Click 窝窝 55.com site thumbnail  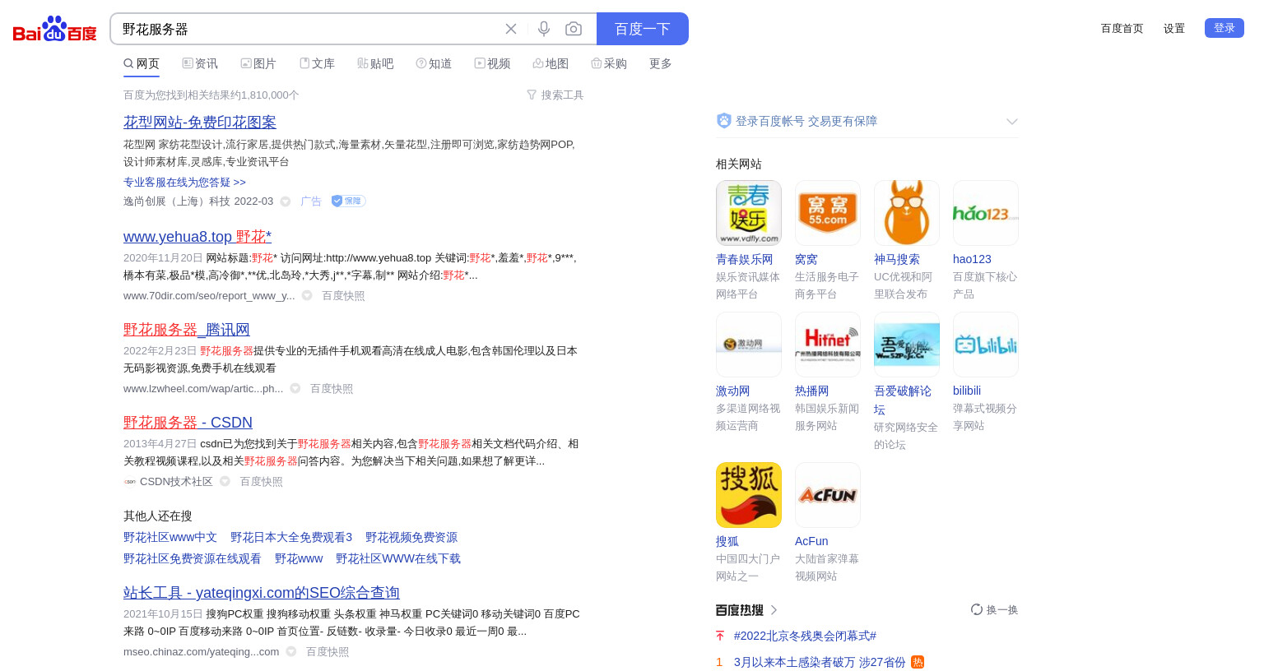828,213
